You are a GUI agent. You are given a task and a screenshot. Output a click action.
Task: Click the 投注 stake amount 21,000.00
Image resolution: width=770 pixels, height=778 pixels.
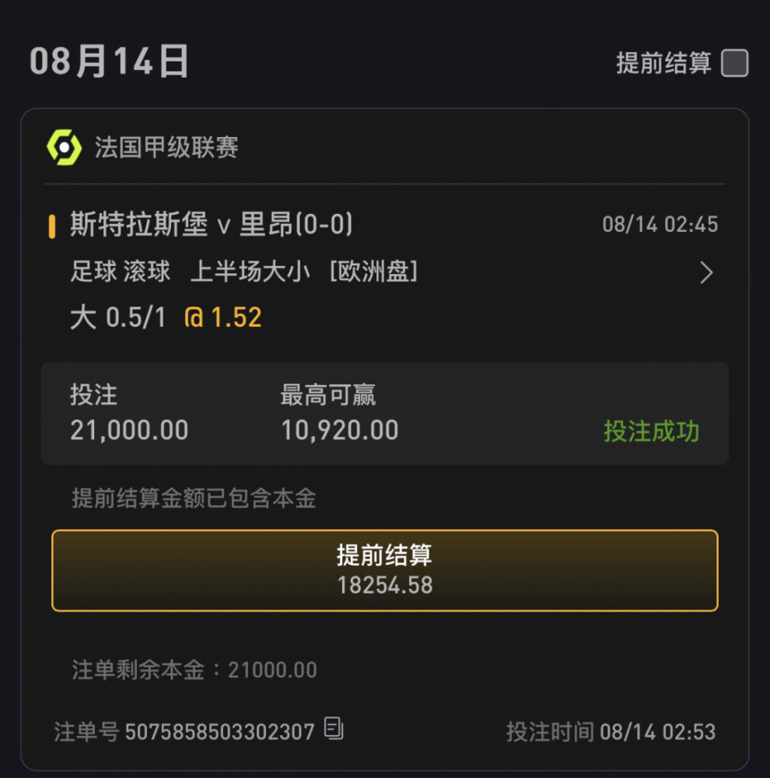[129, 430]
